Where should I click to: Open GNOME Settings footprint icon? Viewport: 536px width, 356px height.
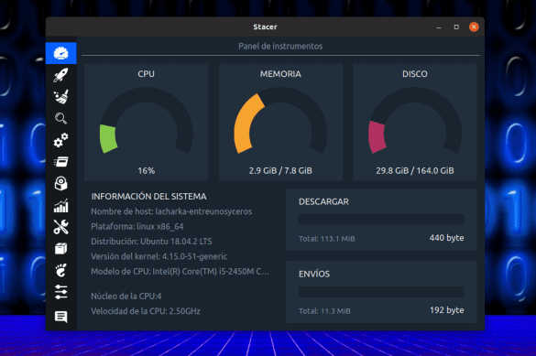tap(60, 270)
